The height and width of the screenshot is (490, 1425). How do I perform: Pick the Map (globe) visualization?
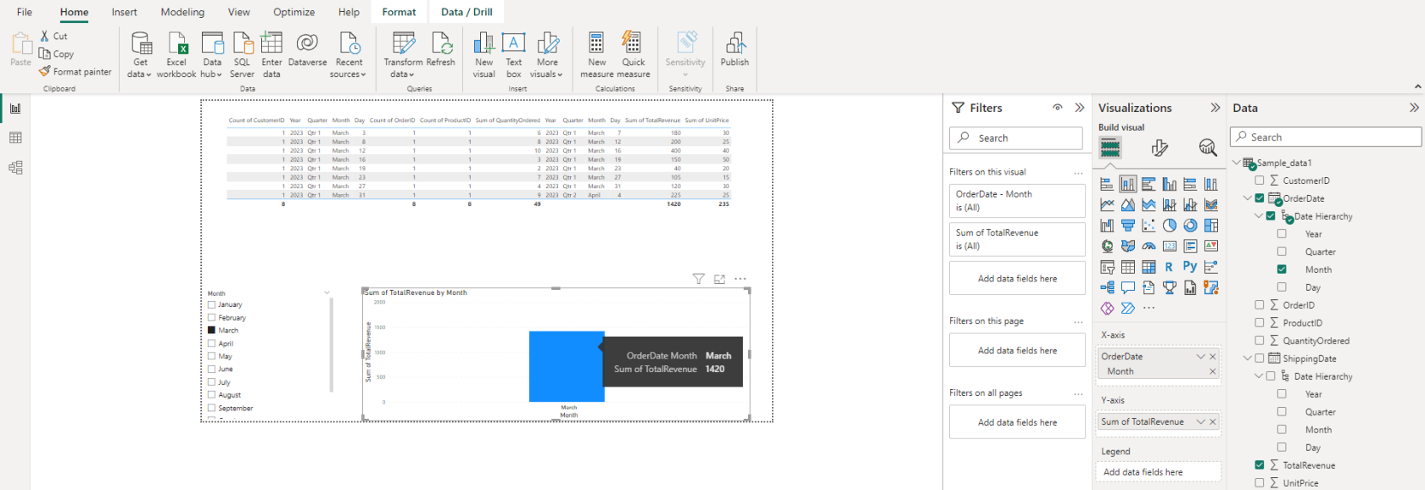pos(1107,246)
